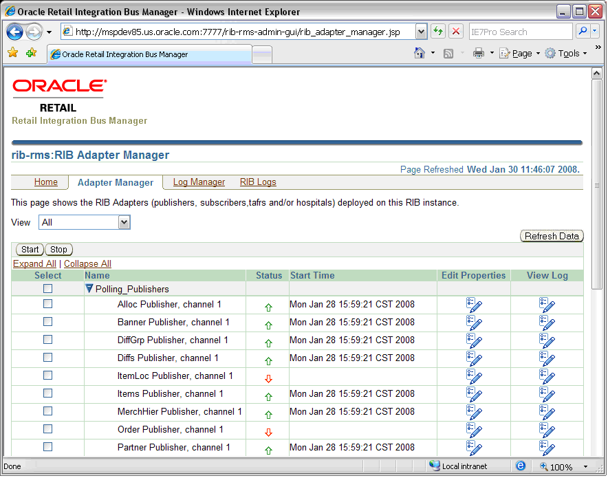
Task: Open a new blank browser tab
Action: [262, 54]
